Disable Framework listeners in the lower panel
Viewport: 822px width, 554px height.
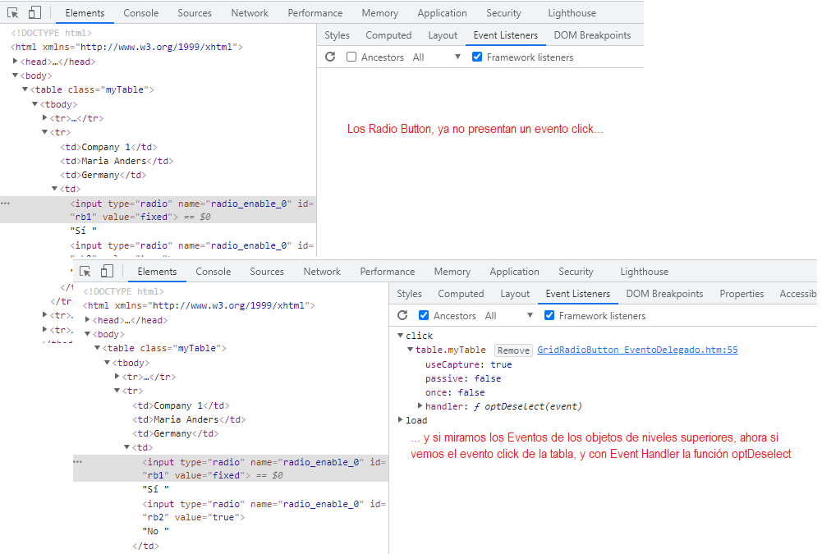(x=550, y=316)
